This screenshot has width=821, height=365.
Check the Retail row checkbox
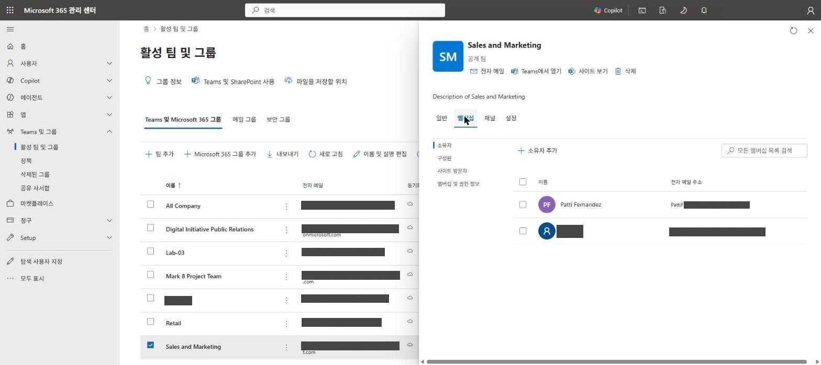coord(150,322)
